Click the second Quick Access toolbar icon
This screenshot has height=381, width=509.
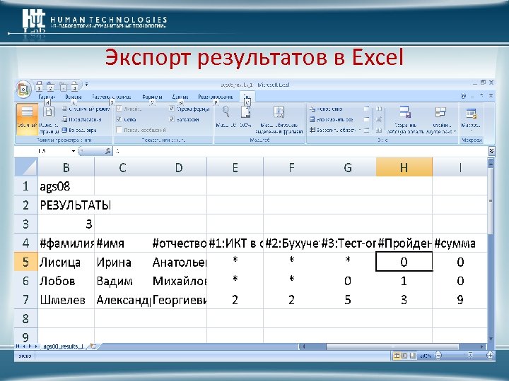pos(50,85)
